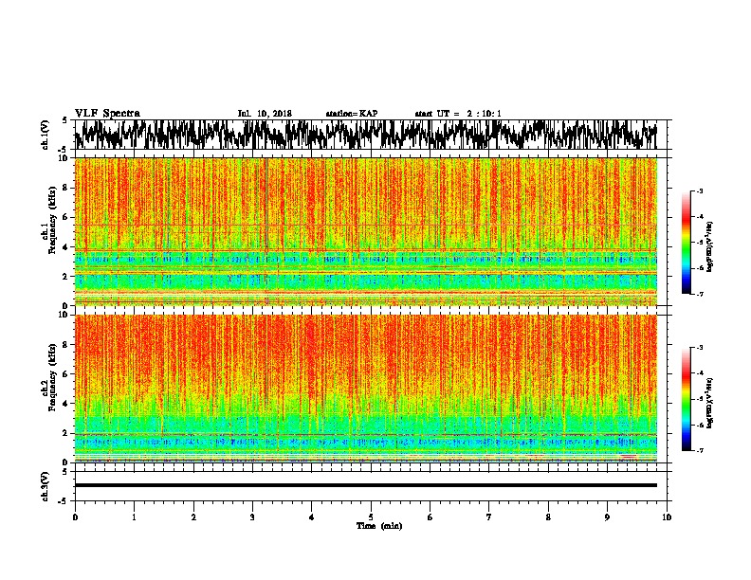The image size is (751, 580).
Task: Click time axis tick label "0"
Action: click(x=75, y=517)
